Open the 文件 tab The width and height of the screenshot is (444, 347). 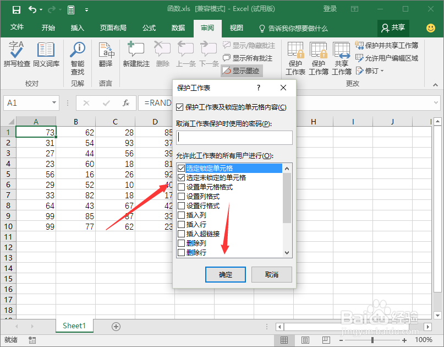pos(17,27)
